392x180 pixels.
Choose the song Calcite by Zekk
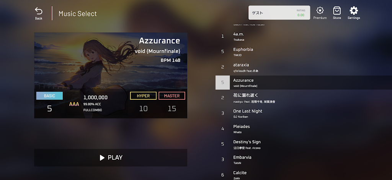[x=304, y=175]
